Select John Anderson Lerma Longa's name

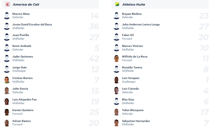point(141,24)
